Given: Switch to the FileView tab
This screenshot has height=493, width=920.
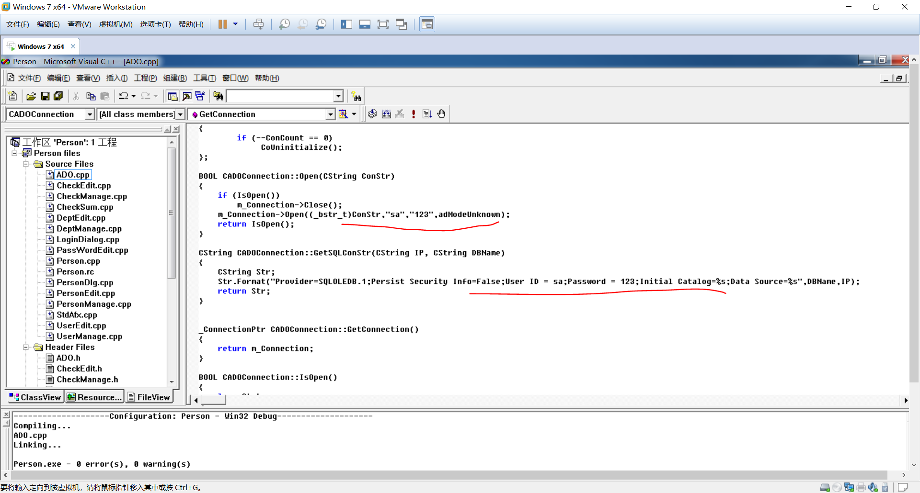Looking at the screenshot, I should (149, 397).
